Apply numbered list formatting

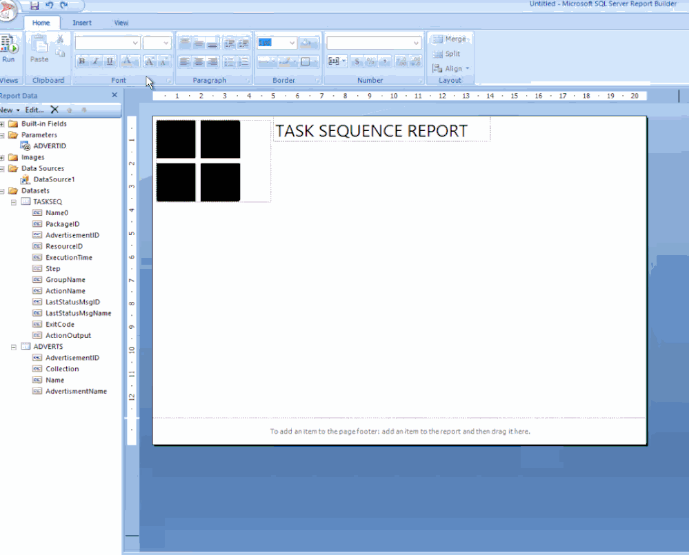243,61
